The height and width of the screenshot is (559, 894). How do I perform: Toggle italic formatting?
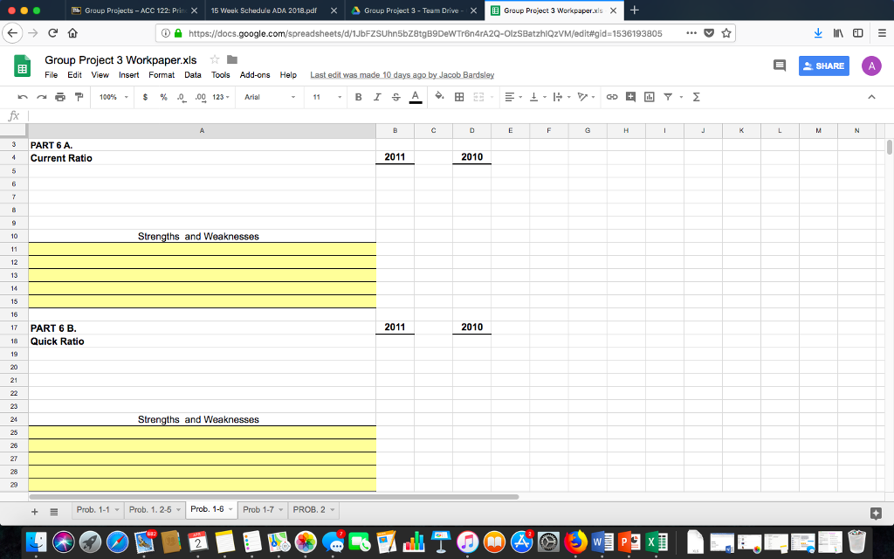pos(376,97)
